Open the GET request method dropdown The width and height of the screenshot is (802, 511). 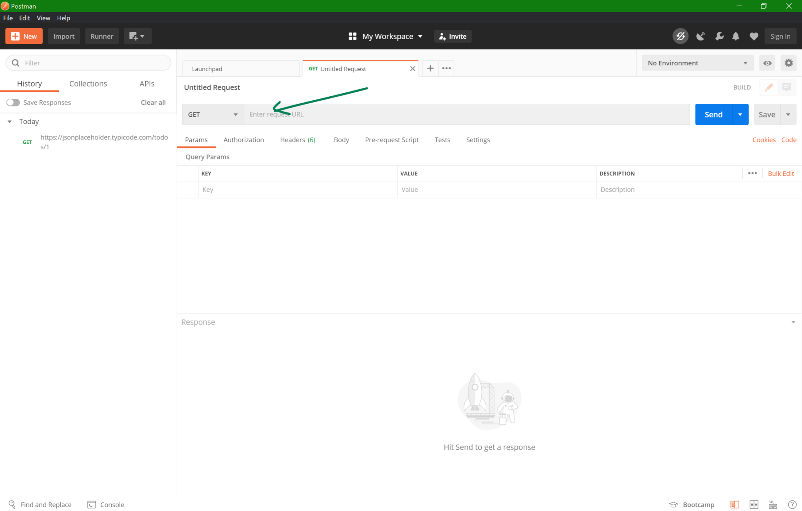click(x=213, y=114)
